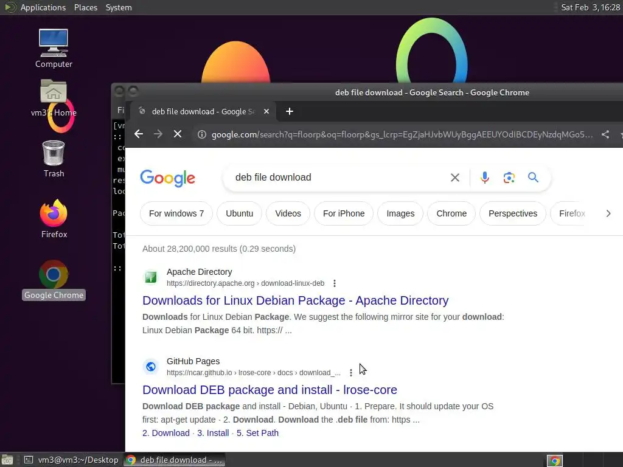The height and width of the screenshot is (467, 623).
Task: Select 'Chrome' filter chip
Action: [x=451, y=213]
